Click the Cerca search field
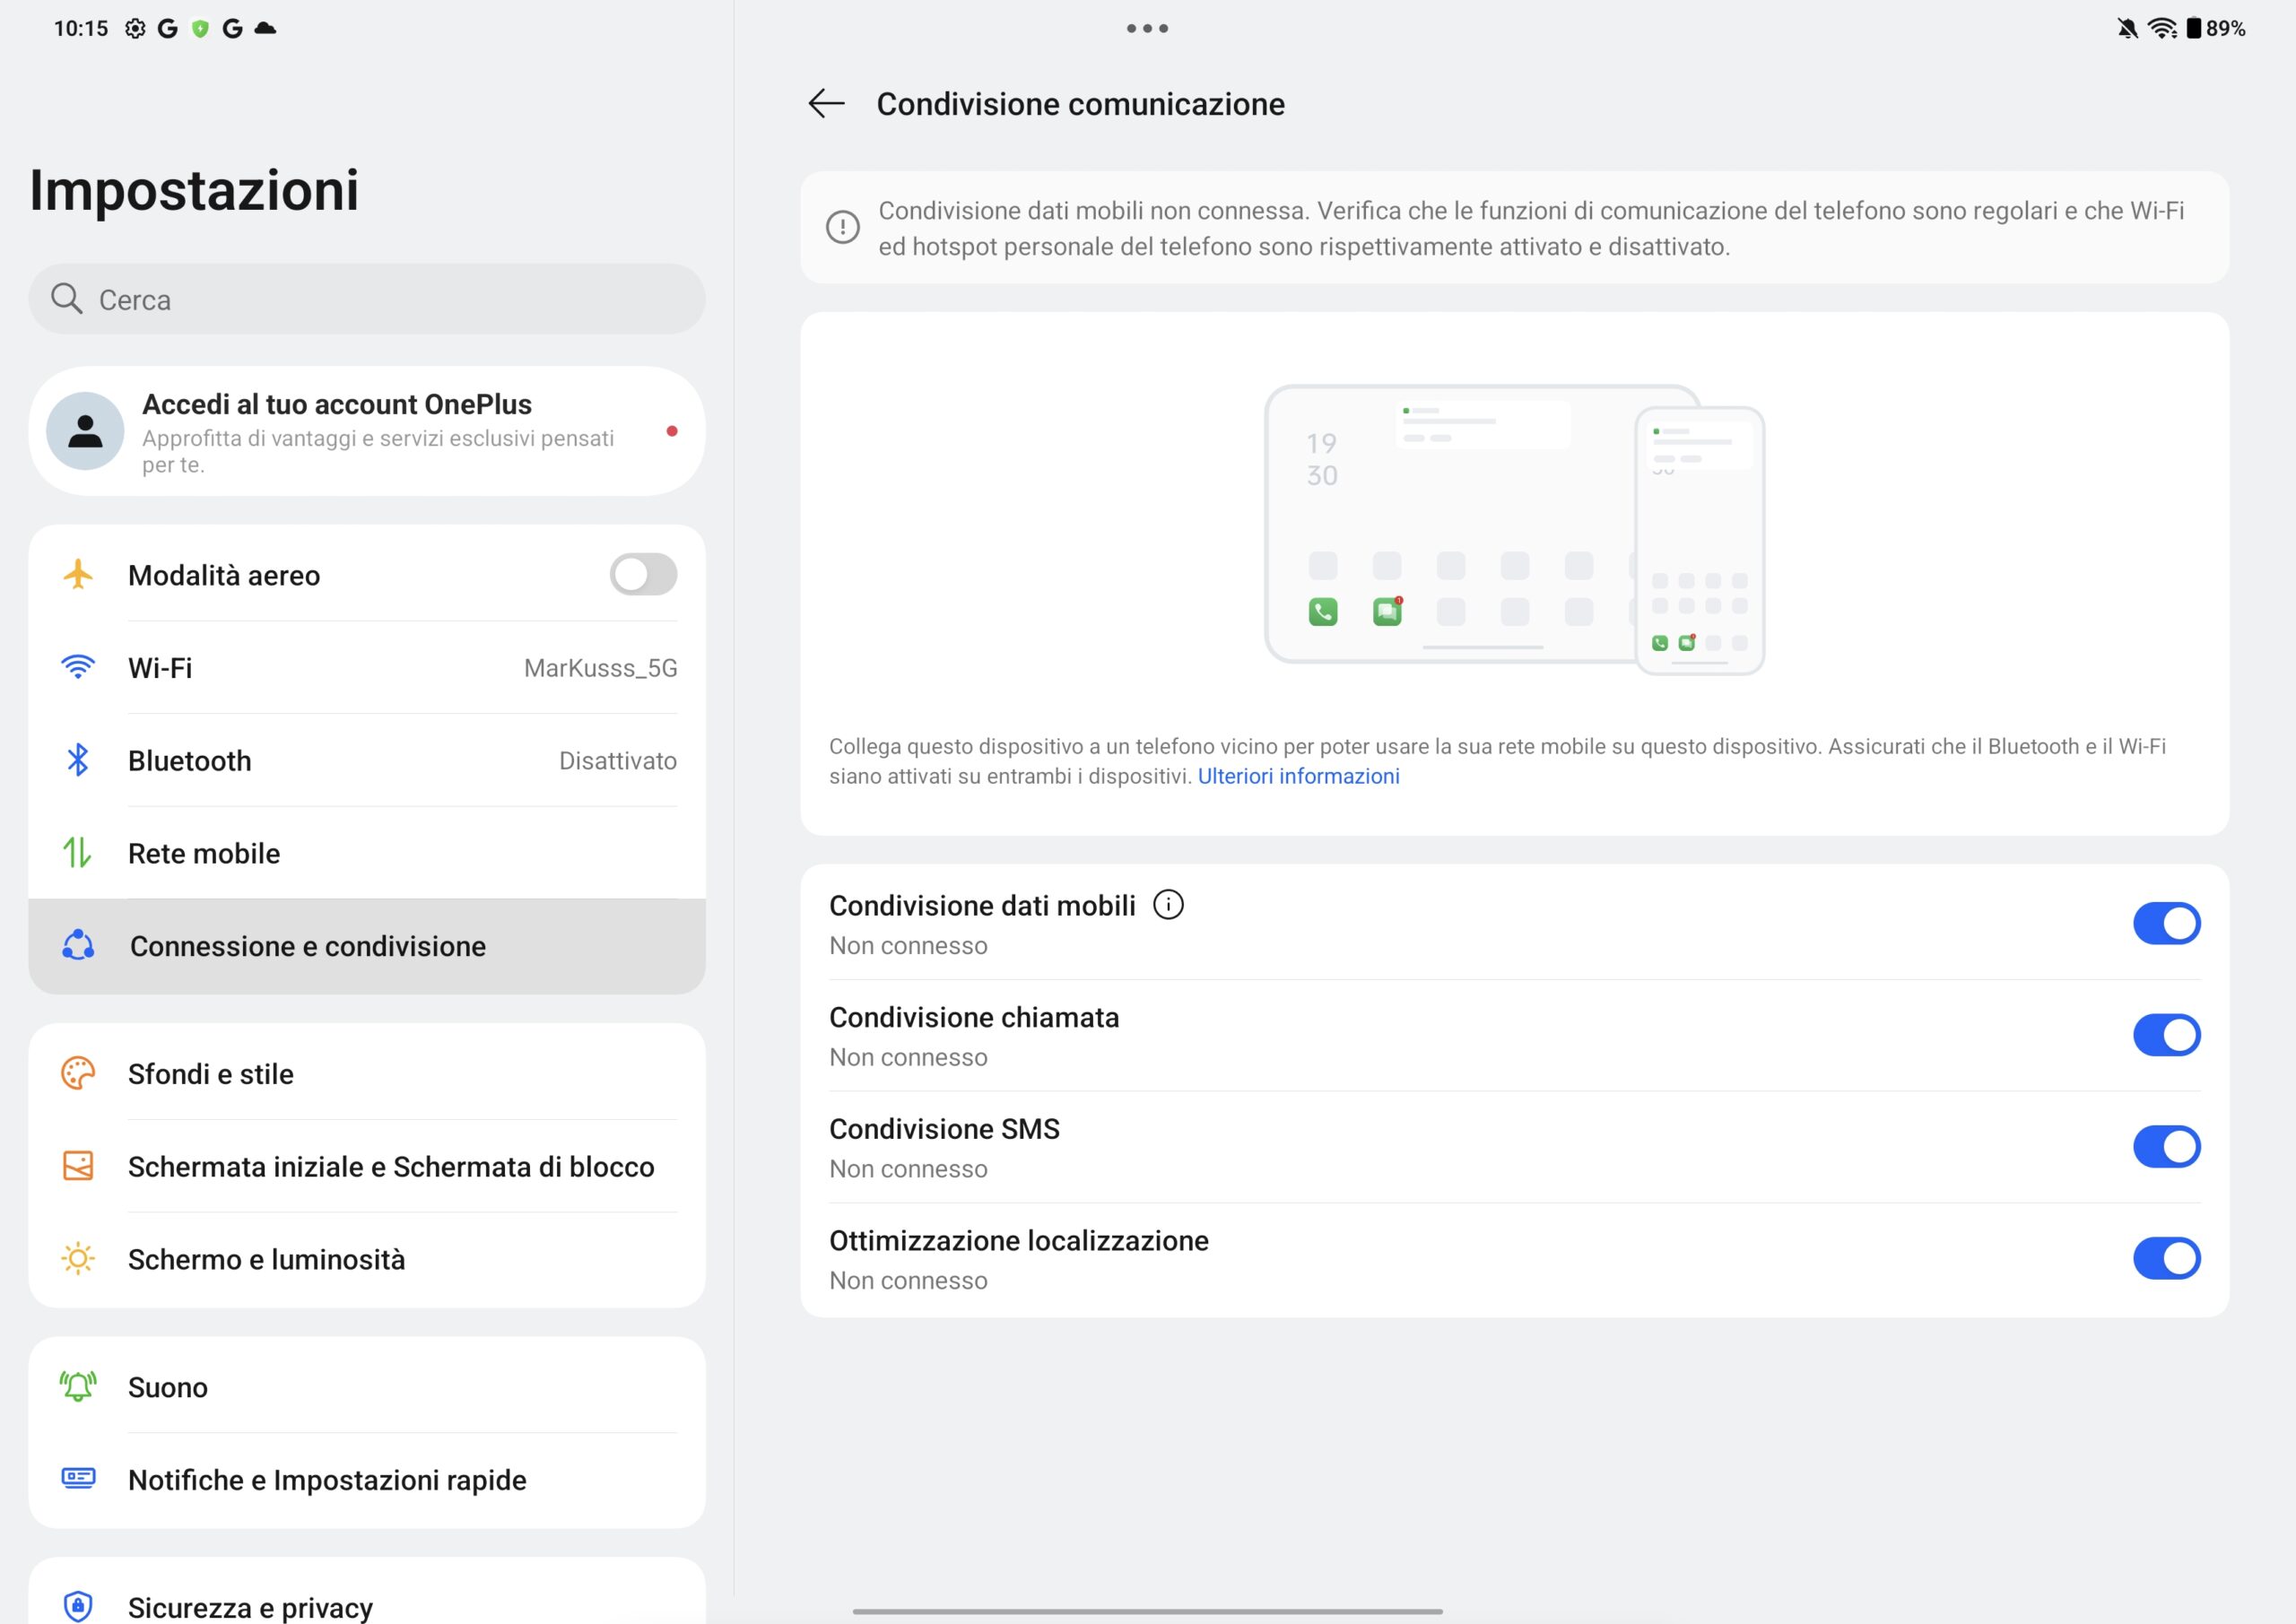2296x1624 pixels. (367, 298)
